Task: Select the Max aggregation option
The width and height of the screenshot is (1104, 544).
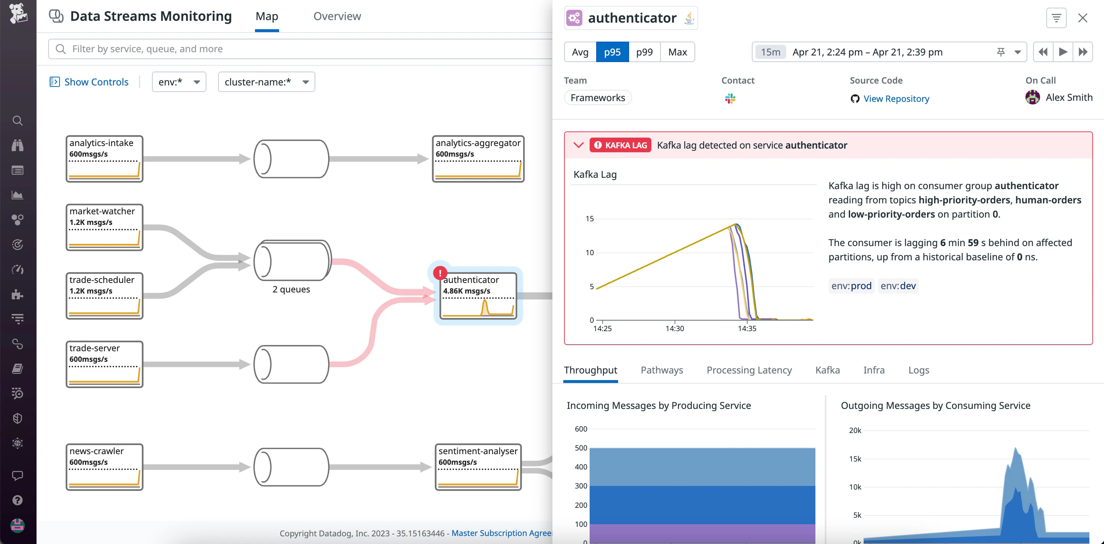Action: tap(678, 52)
